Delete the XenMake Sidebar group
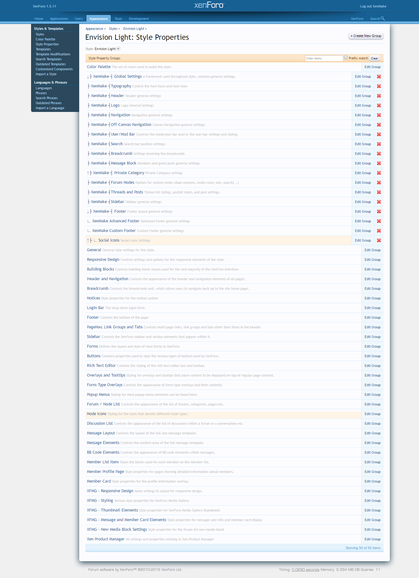 [379, 202]
